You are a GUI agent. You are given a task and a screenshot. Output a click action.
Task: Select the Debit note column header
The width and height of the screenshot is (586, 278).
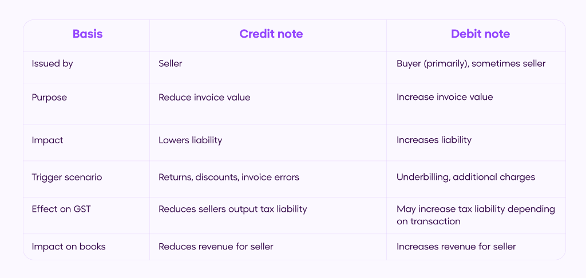[x=480, y=34]
